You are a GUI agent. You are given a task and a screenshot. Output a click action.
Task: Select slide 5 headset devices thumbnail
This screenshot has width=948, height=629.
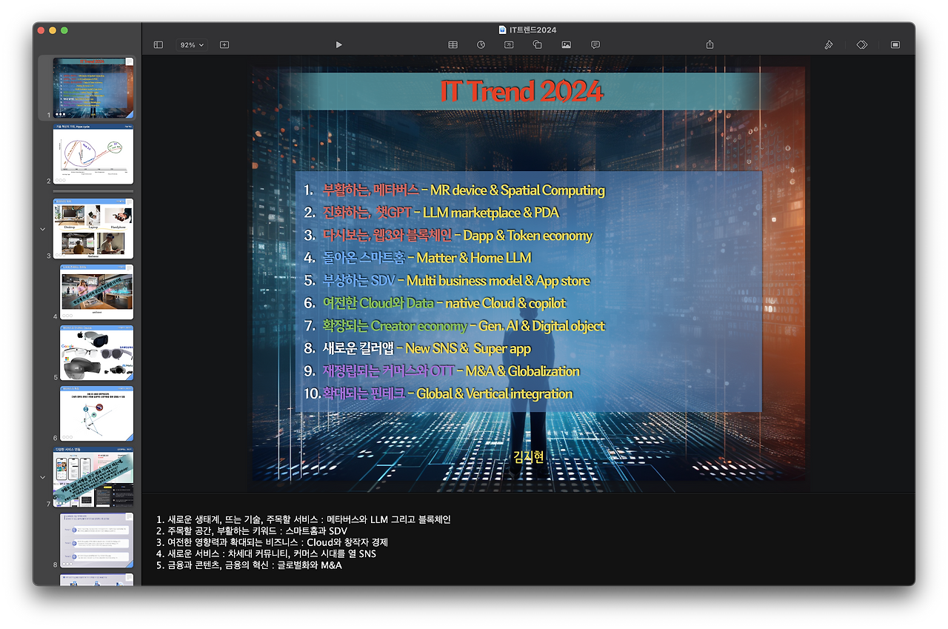pos(96,353)
